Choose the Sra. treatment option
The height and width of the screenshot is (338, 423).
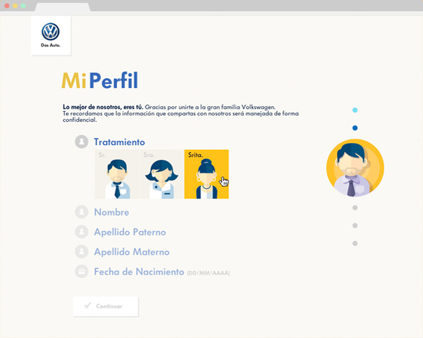[161, 174]
